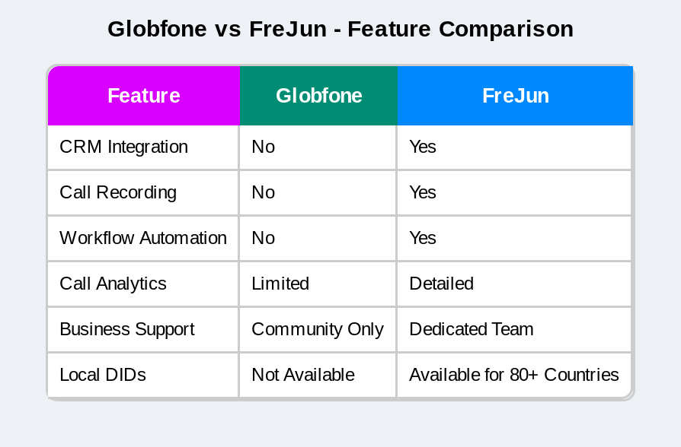Click the Local DIDs cell
This screenshot has width=681, height=447.
tap(103, 375)
